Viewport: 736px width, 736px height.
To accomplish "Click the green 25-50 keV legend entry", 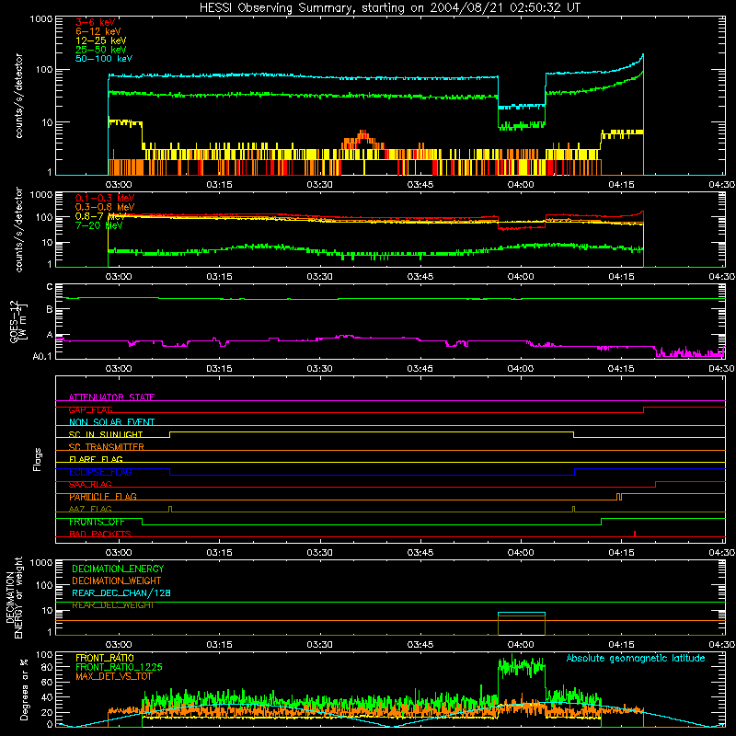I will click(x=101, y=50).
